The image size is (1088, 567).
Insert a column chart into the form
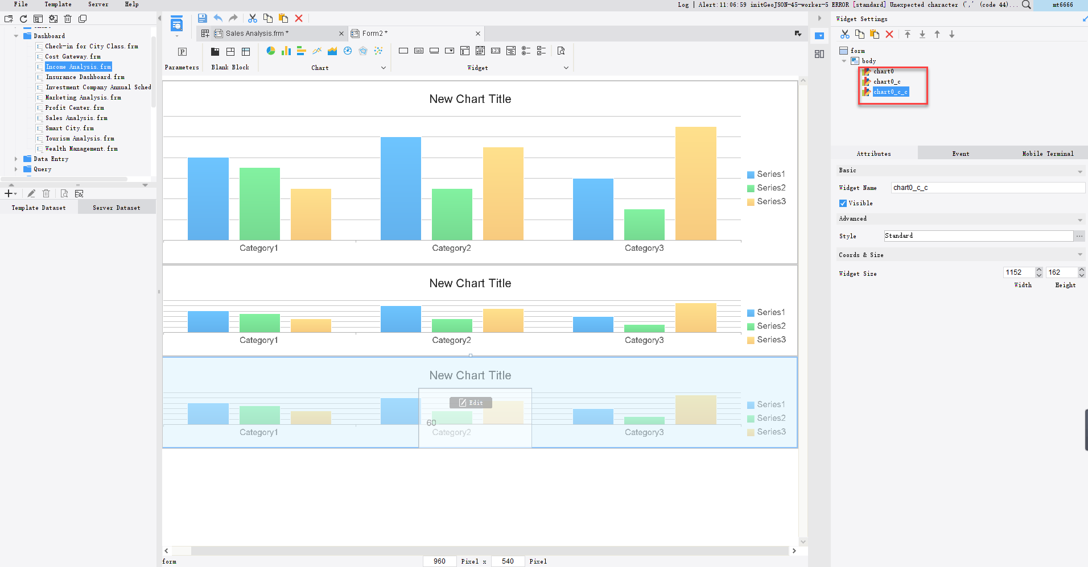285,51
